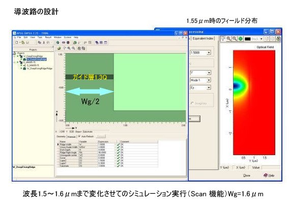This screenshot has height=207, width=289.
Task: Open the Result menu
Action: (48, 37)
